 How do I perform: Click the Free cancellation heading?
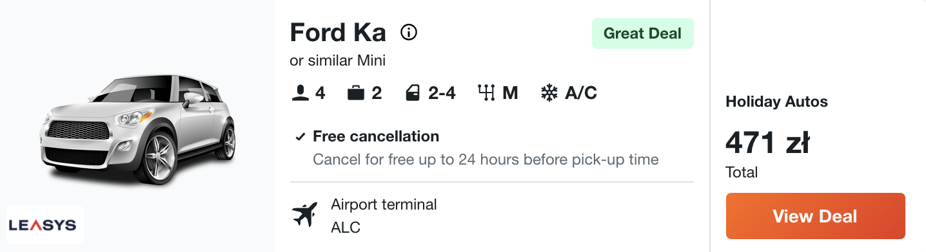[376, 136]
